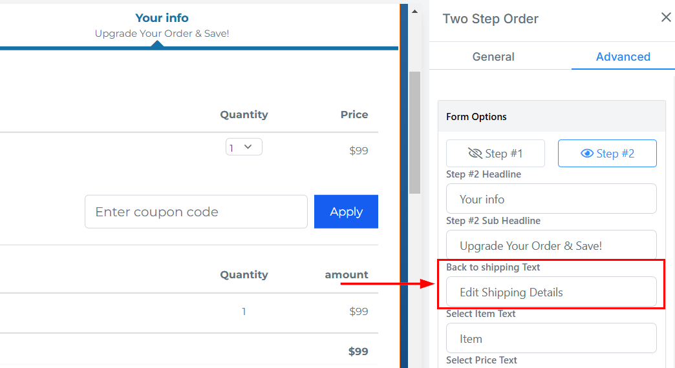This screenshot has height=368, width=675.
Task: Focus the Enter coupon code field
Action: click(x=196, y=212)
